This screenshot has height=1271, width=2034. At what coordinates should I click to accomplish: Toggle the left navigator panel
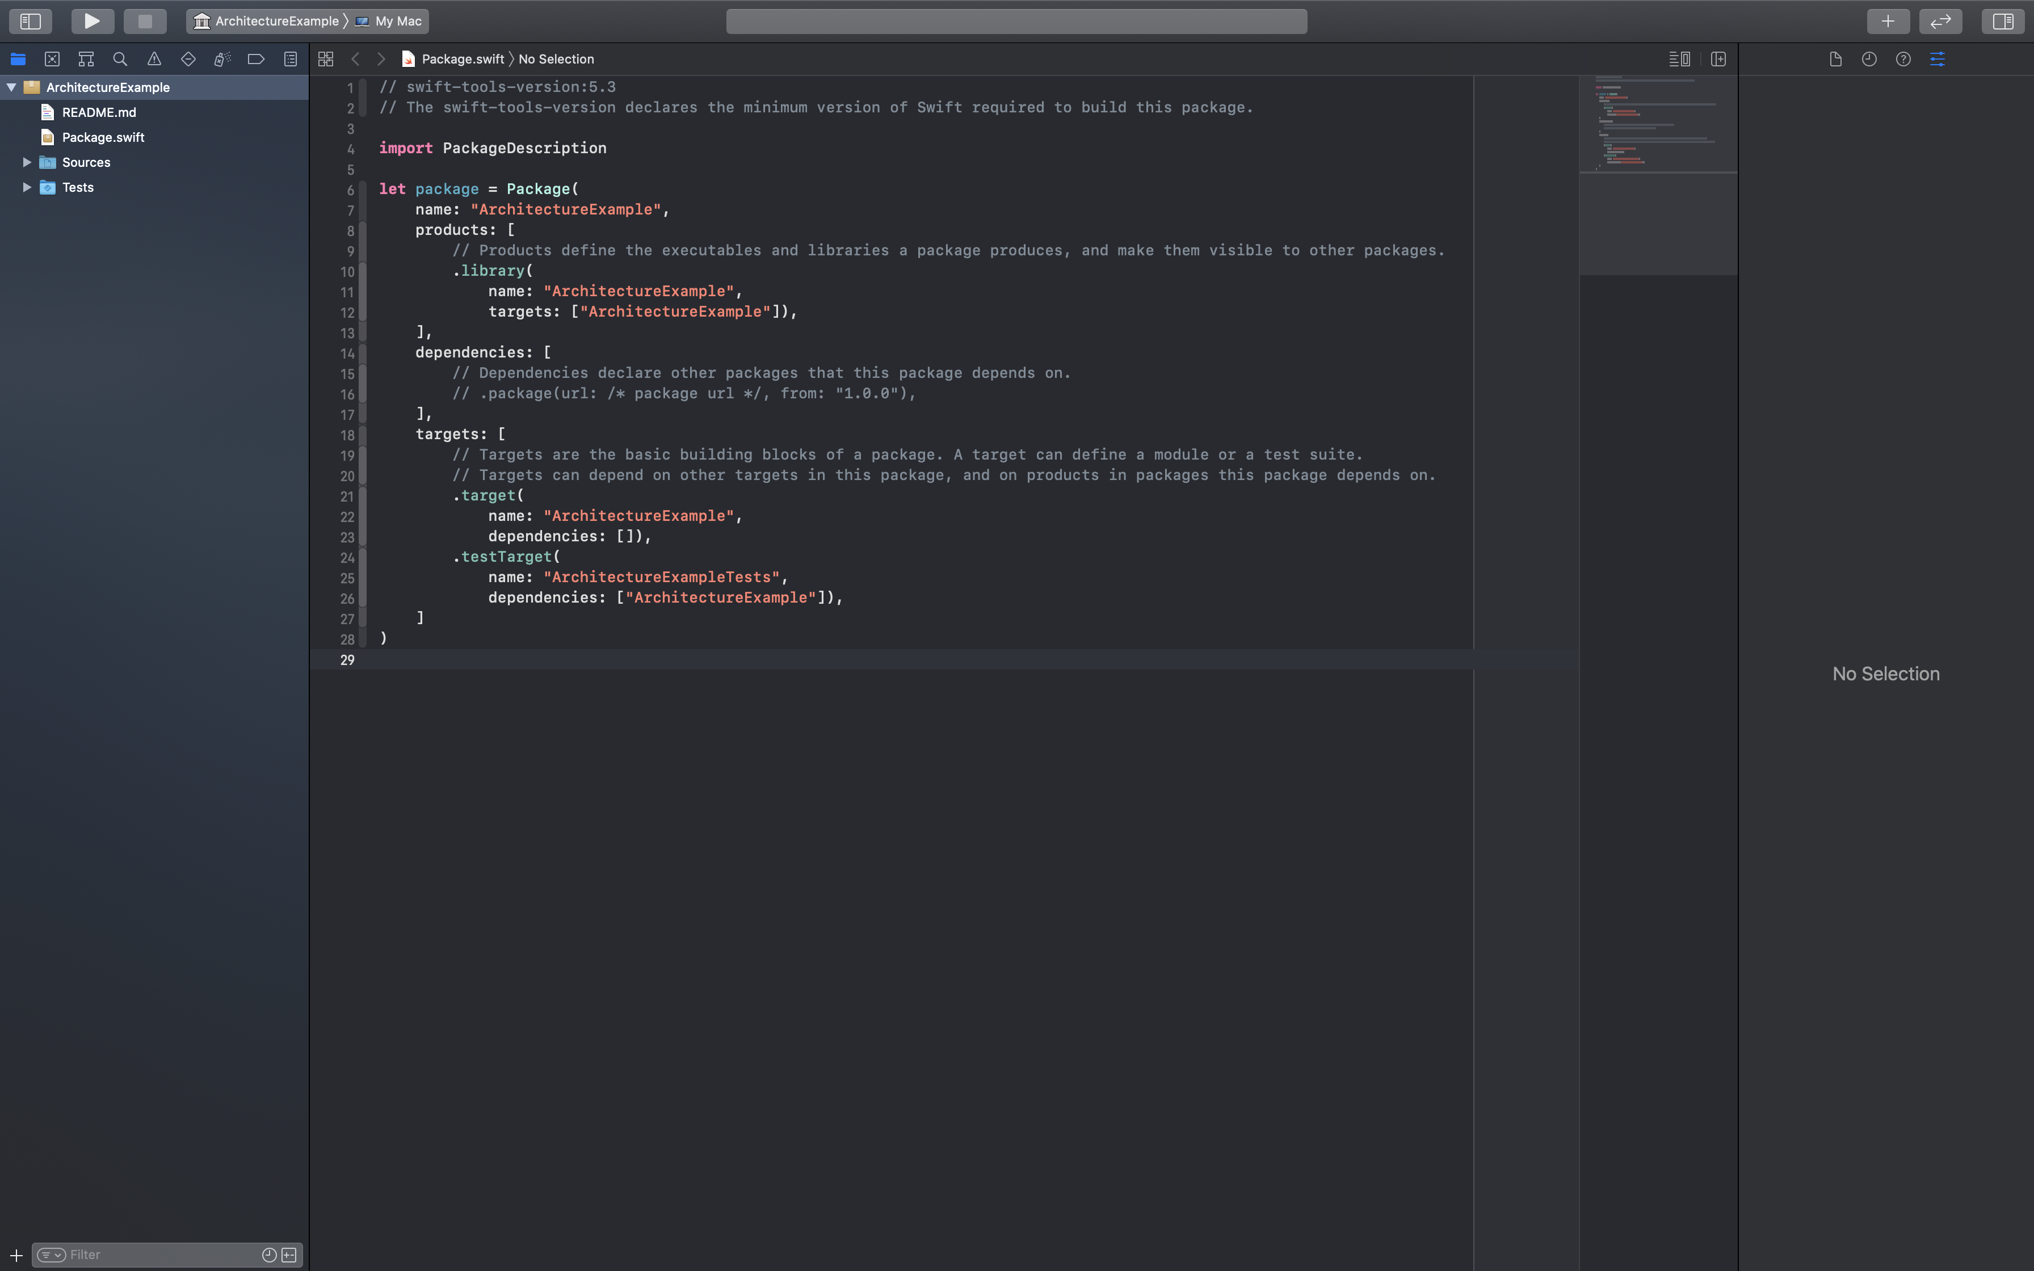pos(30,21)
